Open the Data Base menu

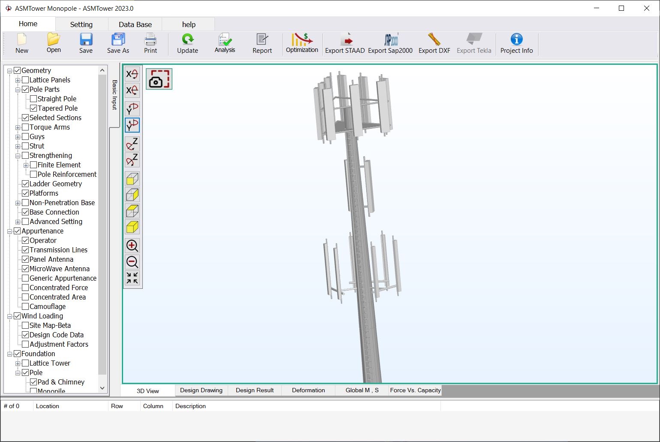(135, 24)
